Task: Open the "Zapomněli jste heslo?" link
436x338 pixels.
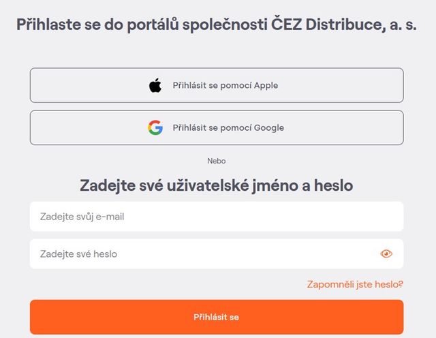Action: click(355, 283)
